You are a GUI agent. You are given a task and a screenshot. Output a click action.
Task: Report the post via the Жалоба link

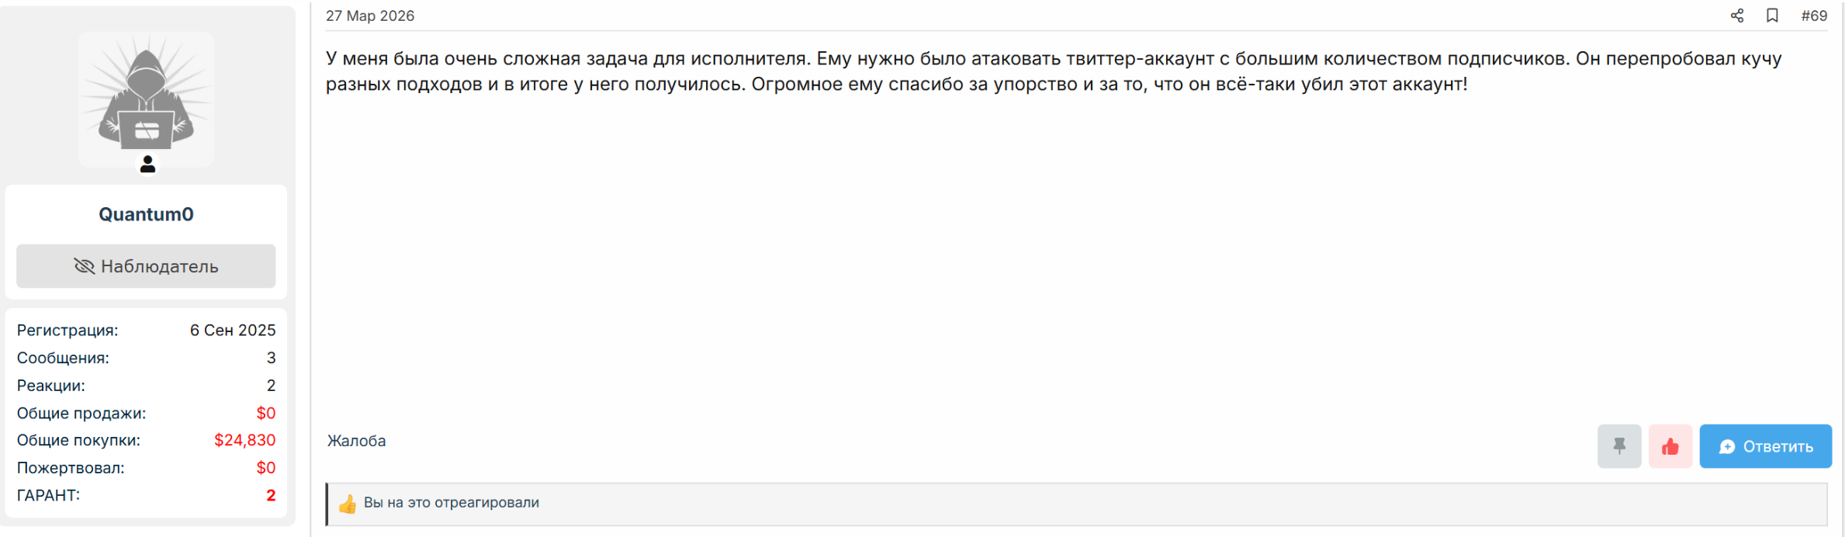(x=356, y=441)
